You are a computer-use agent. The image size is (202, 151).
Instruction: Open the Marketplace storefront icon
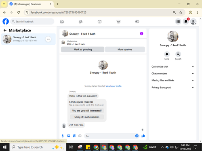[118, 21]
